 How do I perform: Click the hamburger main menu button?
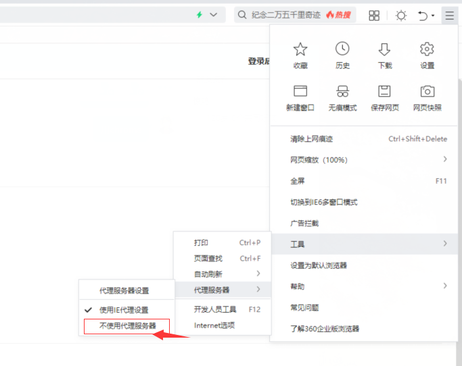tap(450, 16)
